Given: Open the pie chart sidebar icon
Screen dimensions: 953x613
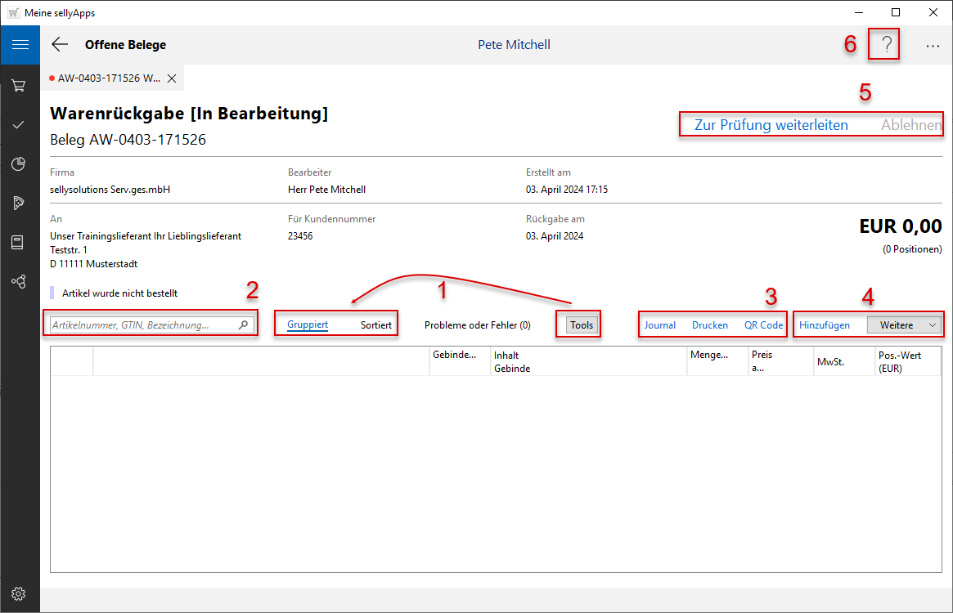Looking at the screenshot, I should coord(19,163).
